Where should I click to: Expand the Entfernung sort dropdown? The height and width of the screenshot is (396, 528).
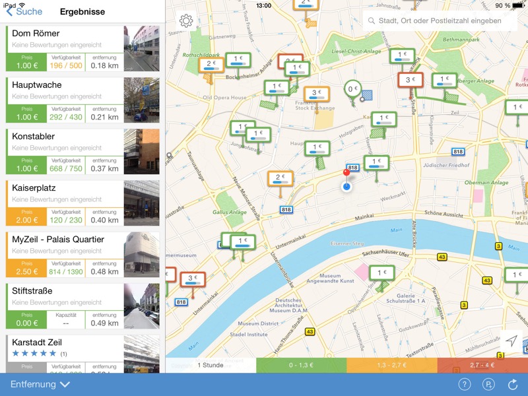[x=40, y=384]
